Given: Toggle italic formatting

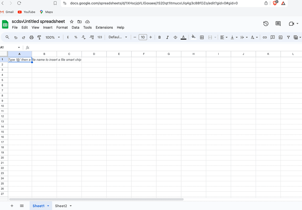Looking at the screenshot, I should coord(167,37).
